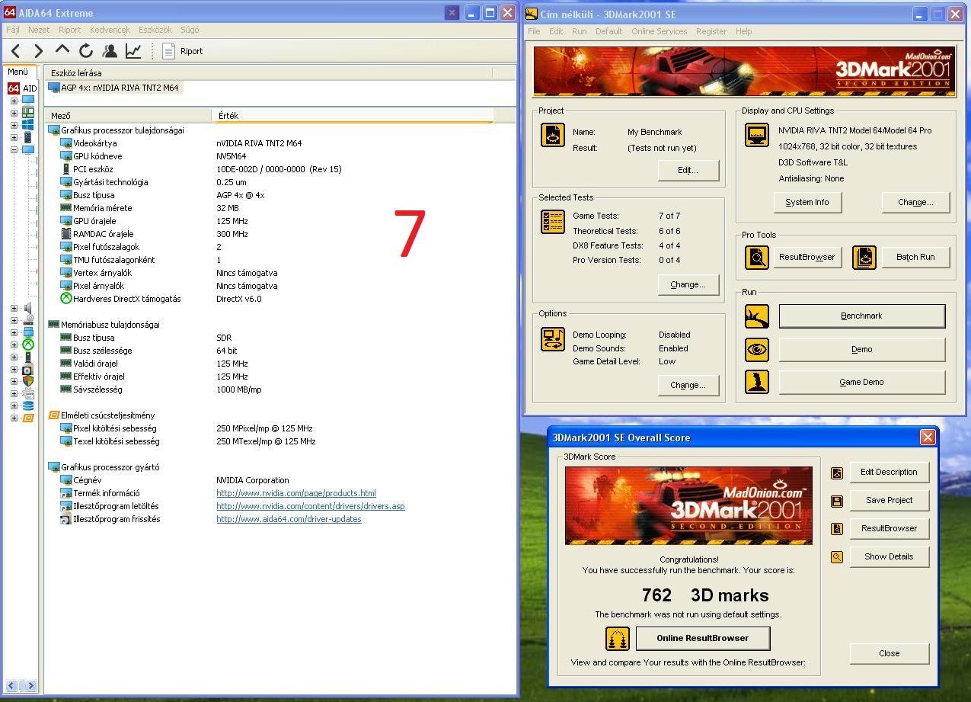Refresh the AIDA64 page
The height and width of the screenshot is (702, 971).
[86, 51]
